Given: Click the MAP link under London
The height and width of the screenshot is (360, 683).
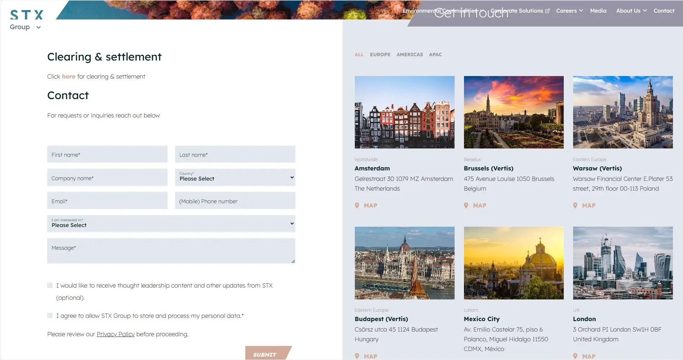Looking at the screenshot, I should point(584,356).
